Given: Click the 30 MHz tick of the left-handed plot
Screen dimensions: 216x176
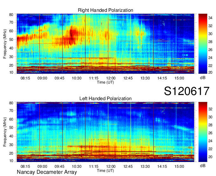Looking at the screenshot, I should point(11,145).
